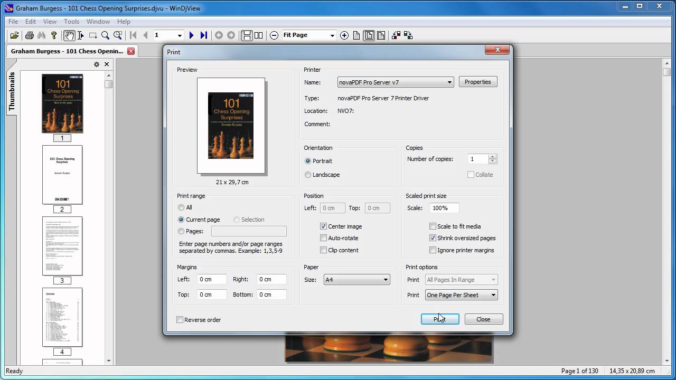Click the Open file toolbar icon
Image resolution: width=676 pixels, height=380 pixels.
(14, 35)
